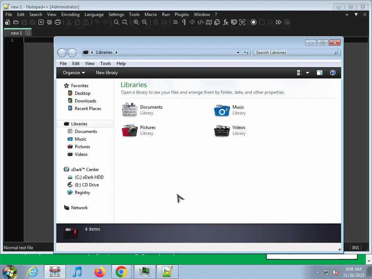Open the recent pages dropdown beside Forward
The image size is (372, 279).
tap(79, 53)
